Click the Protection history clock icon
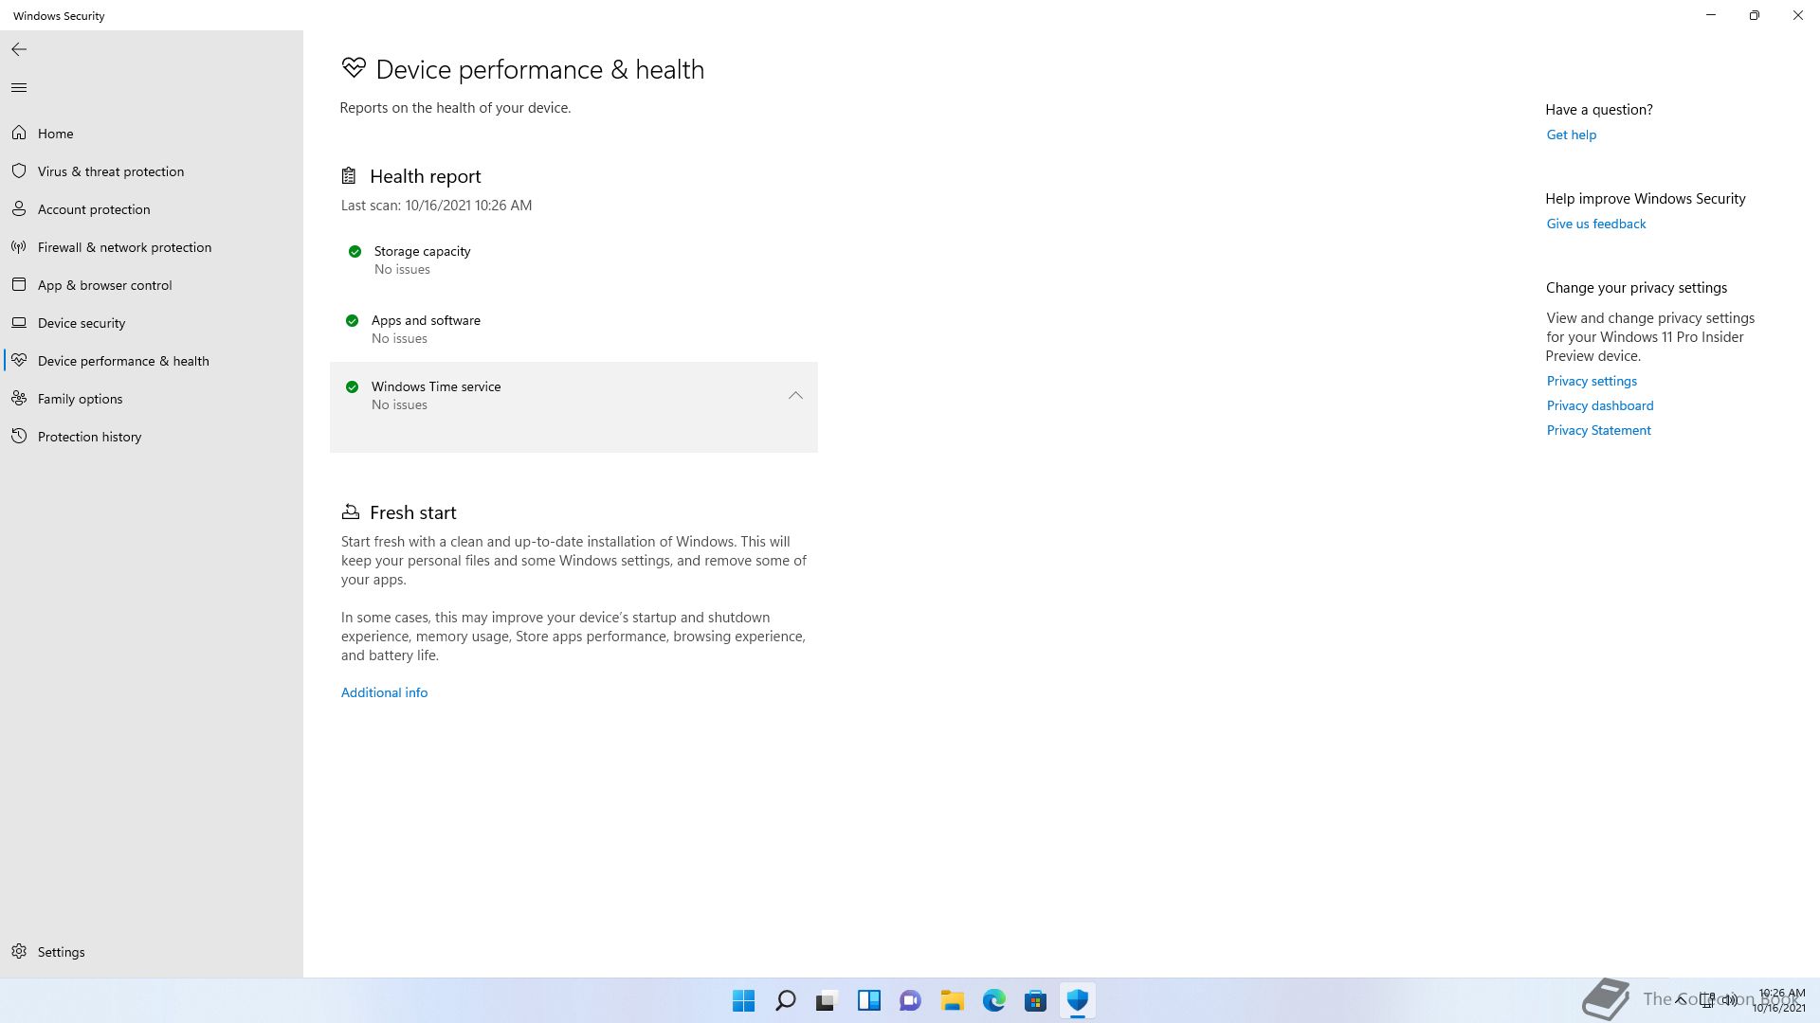This screenshot has height=1023, width=1820. click(x=19, y=437)
